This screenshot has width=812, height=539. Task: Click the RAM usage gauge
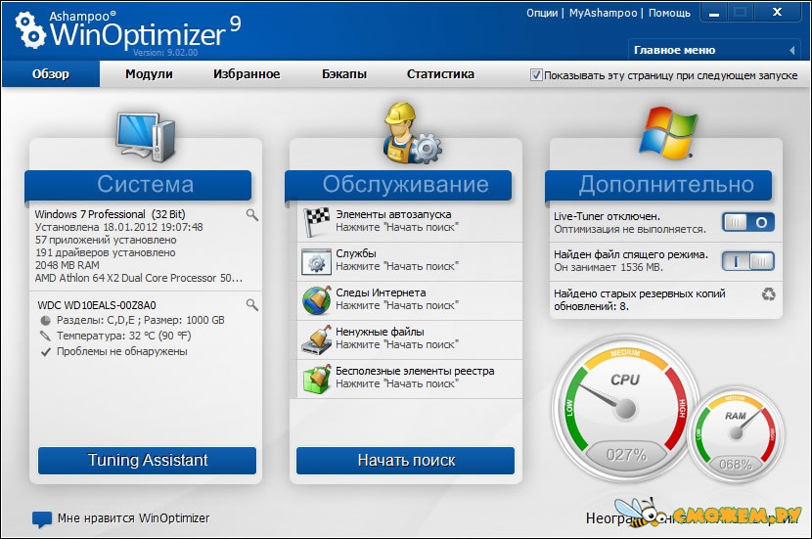tap(736, 435)
